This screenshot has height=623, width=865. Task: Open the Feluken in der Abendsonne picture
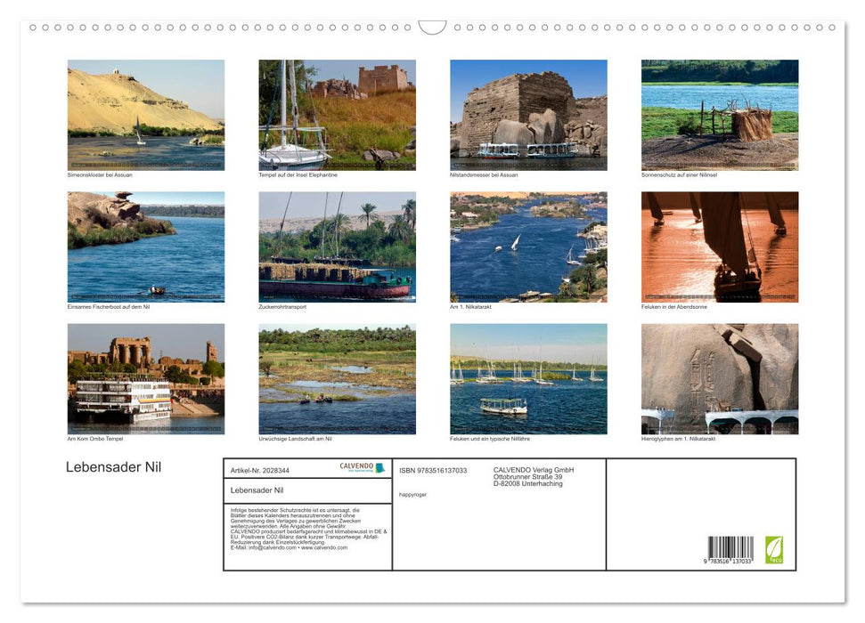click(719, 247)
